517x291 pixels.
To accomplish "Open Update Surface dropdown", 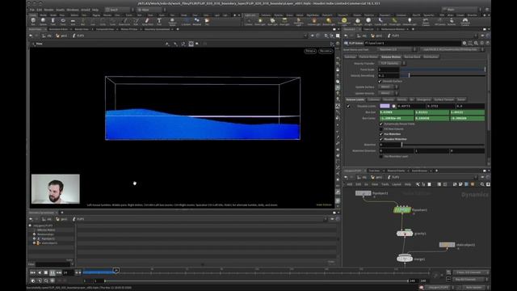I will coord(388,87).
